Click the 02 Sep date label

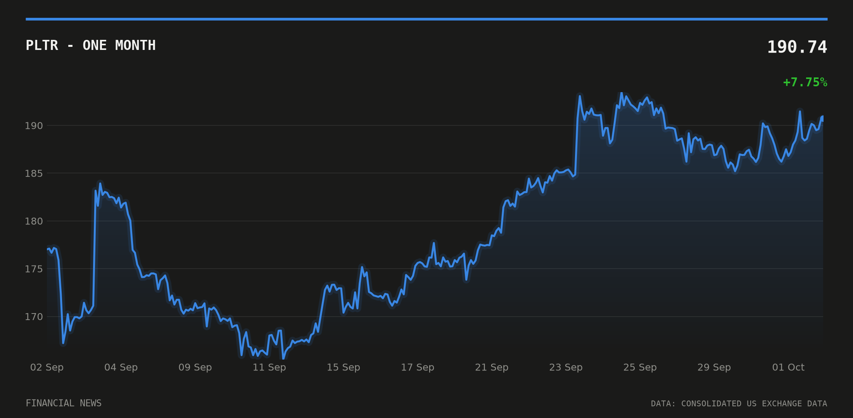47,367
